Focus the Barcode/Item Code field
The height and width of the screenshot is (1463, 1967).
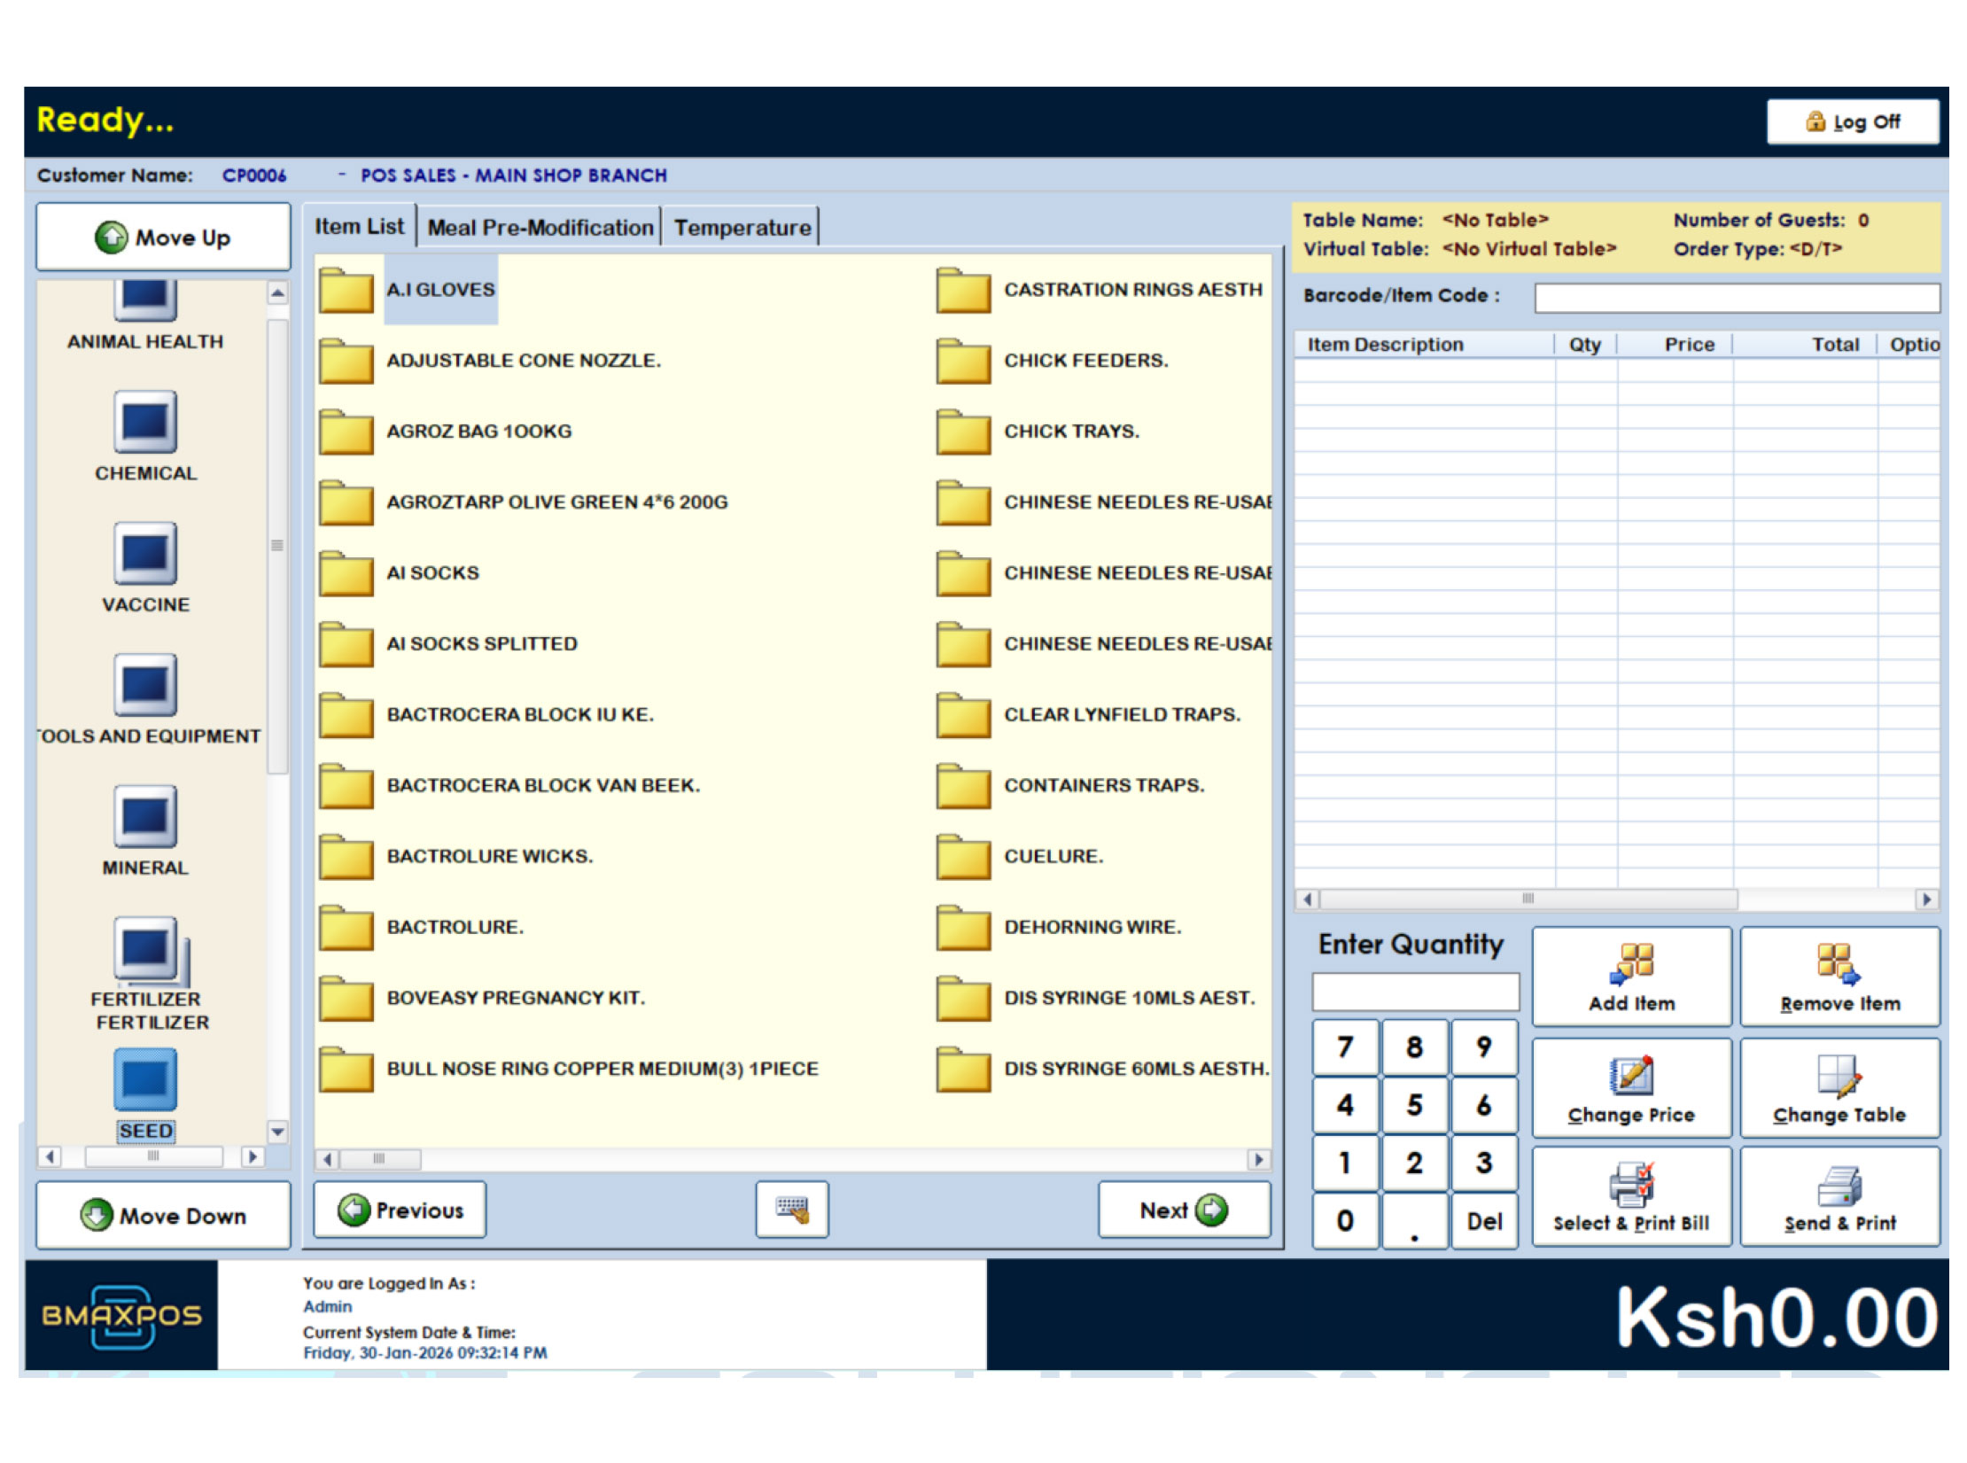(1735, 297)
